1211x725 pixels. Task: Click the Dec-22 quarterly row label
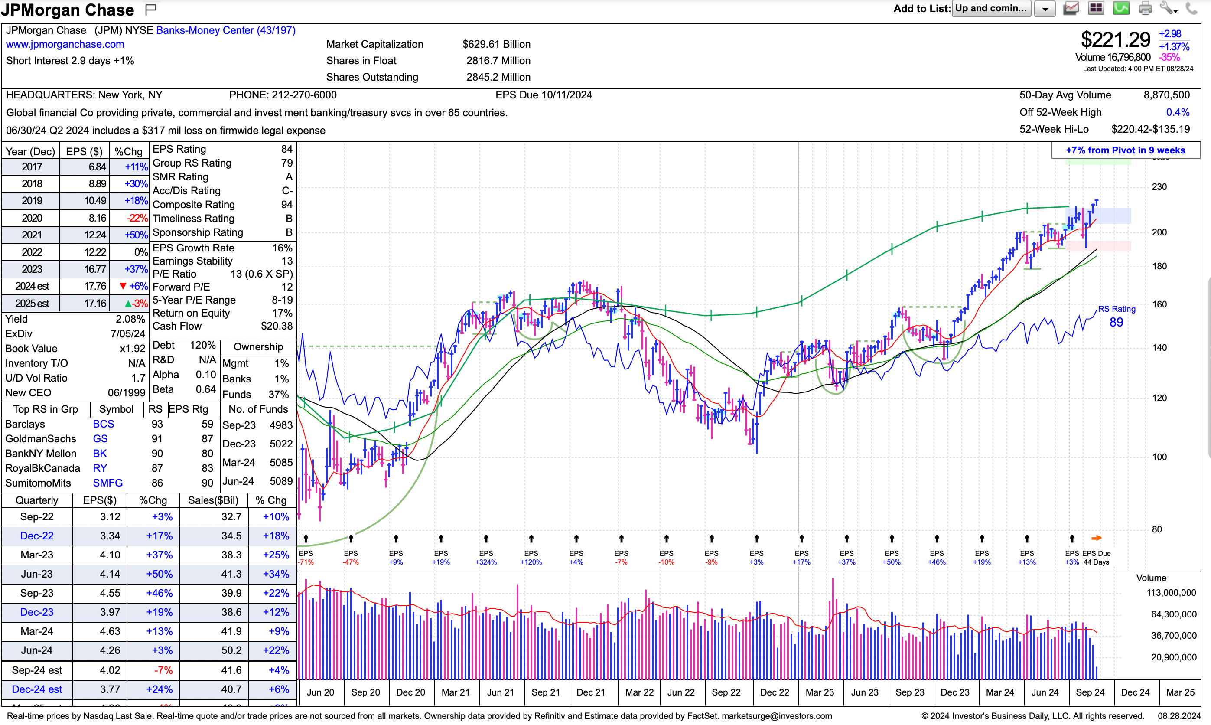(x=36, y=536)
